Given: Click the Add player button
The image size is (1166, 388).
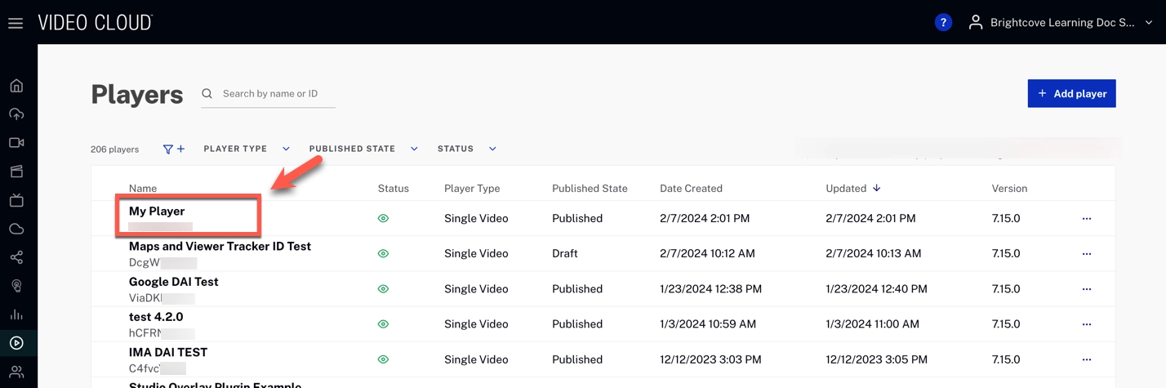Looking at the screenshot, I should [x=1071, y=94].
